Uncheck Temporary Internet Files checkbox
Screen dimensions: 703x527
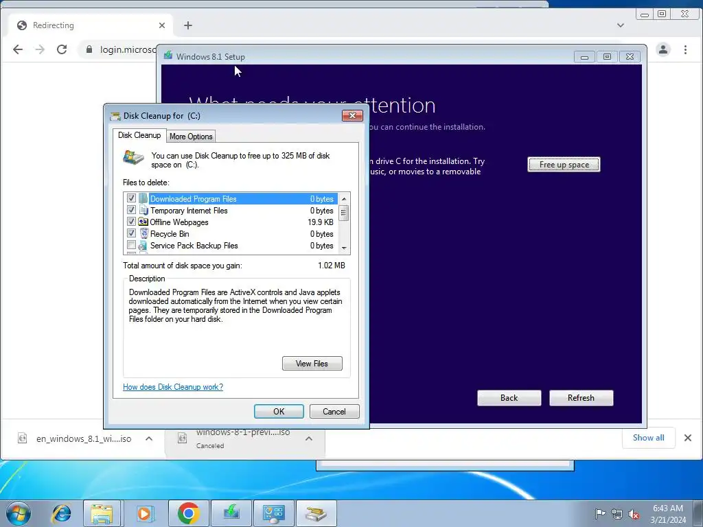click(x=131, y=210)
